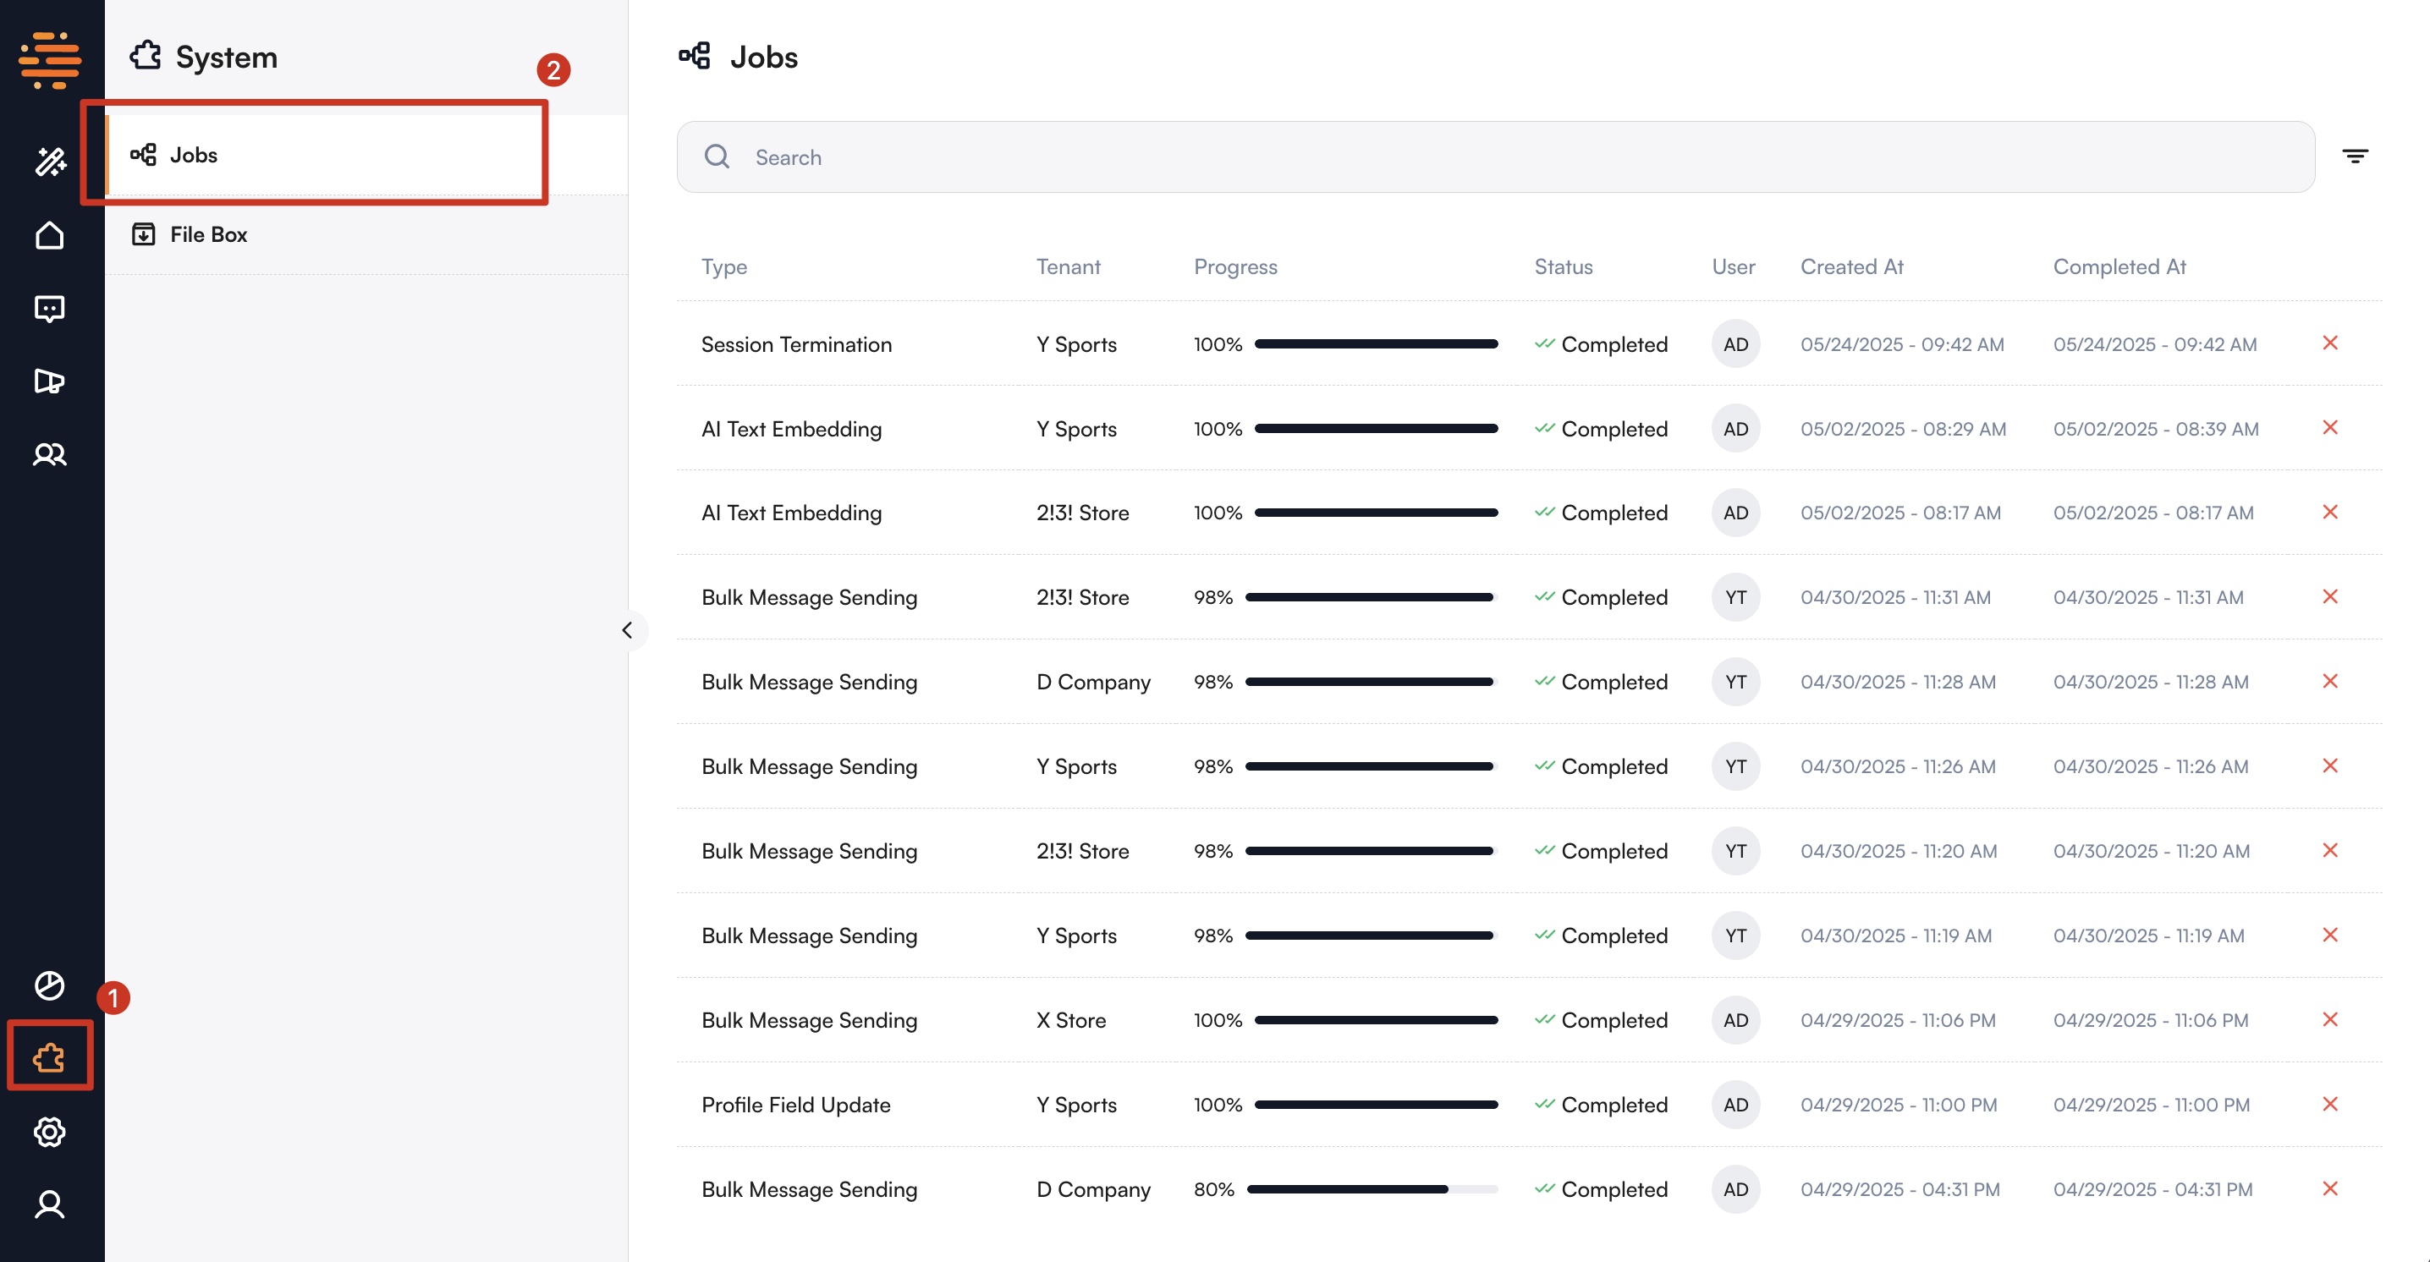Viewport: 2430px width, 1262px height.
Task: Click the Progress column header
Action: [1234, 267]
